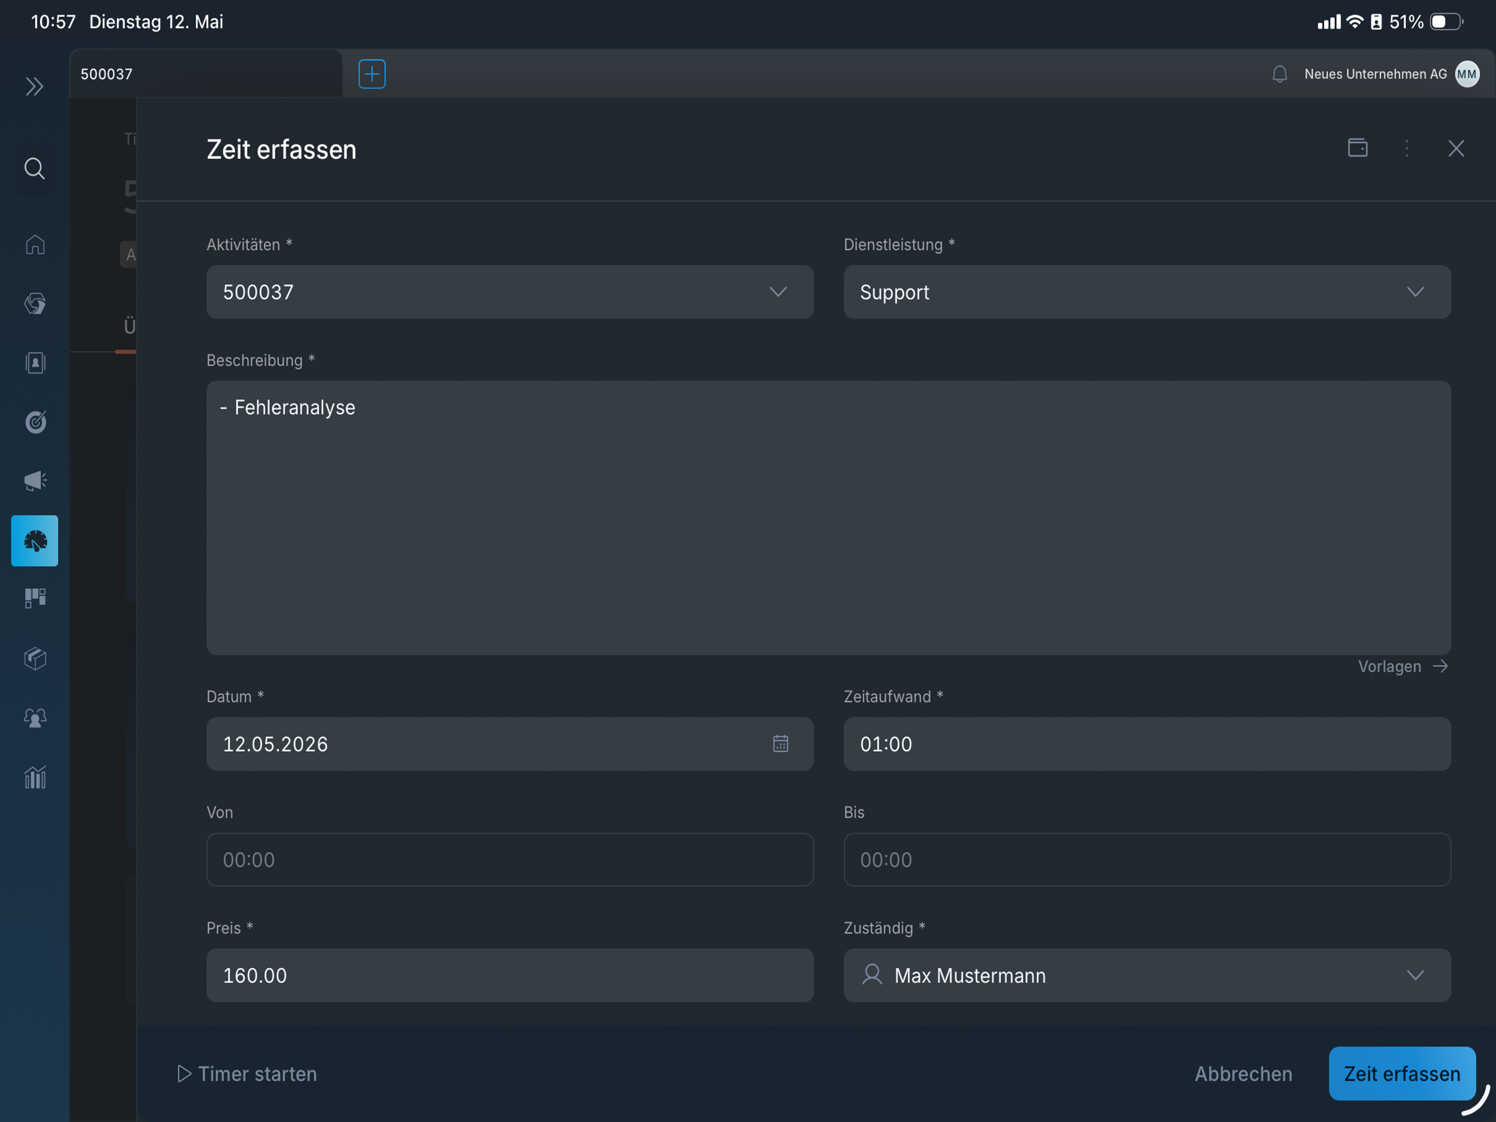Open the bar chart reports icon
The height and width of the screenshot is (1122, 1496).
click(35, 777)
